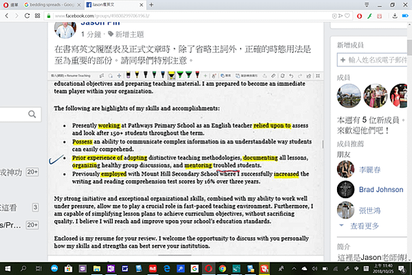Reload the Facebook group page

click(27, 16)
